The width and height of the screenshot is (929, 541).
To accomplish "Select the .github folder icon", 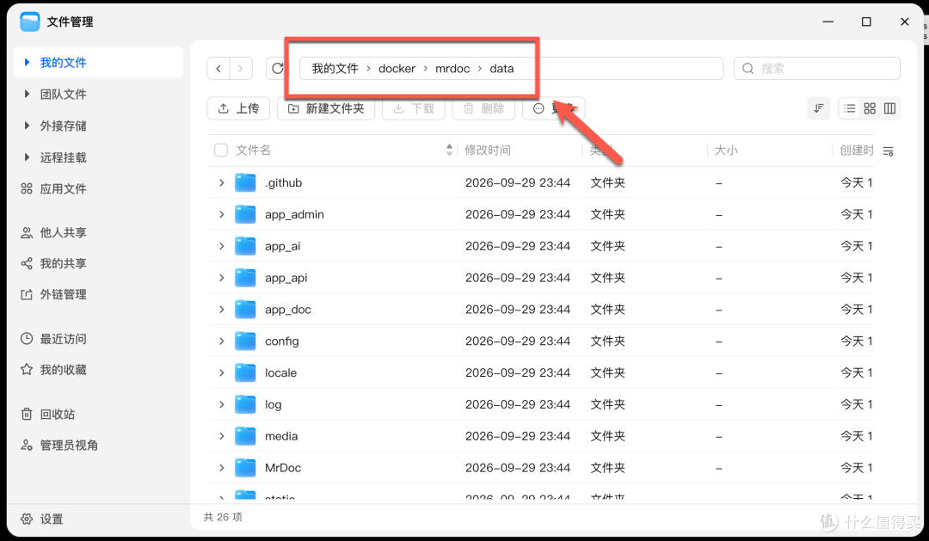I will point(245,182).
